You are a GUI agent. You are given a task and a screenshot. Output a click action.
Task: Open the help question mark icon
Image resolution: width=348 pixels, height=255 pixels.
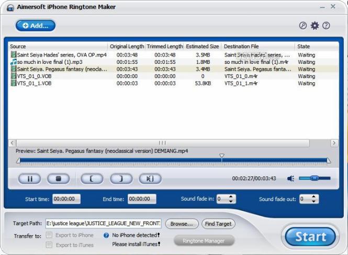coord(326,26)
